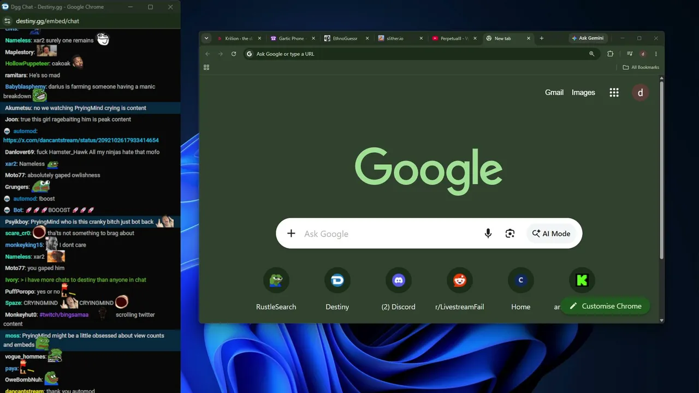Click username Psyikboy in chat
Screen dimensions: 699x393
pyautogui.click(x=16, y=222)
